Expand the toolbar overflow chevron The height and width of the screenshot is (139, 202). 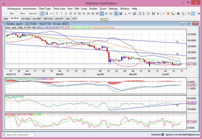(x=199, y=14)
